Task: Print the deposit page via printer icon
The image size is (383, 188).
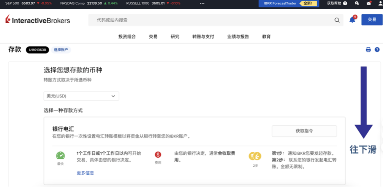Action: click(x=368, y=50)
